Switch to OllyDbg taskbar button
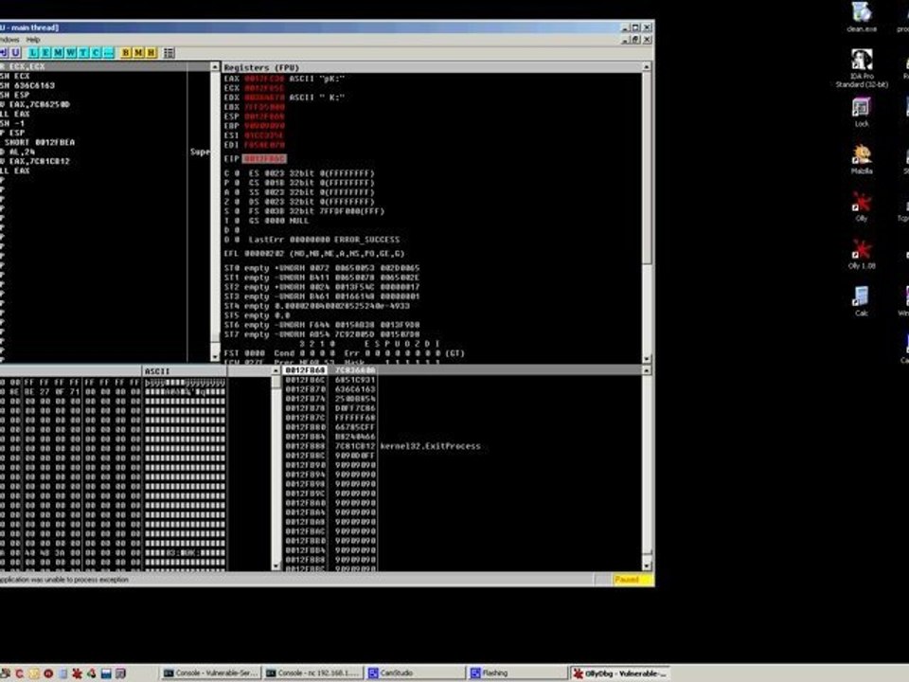Viewport: 909px width, 682px height. pyautogui.click(x=619, y=673)
